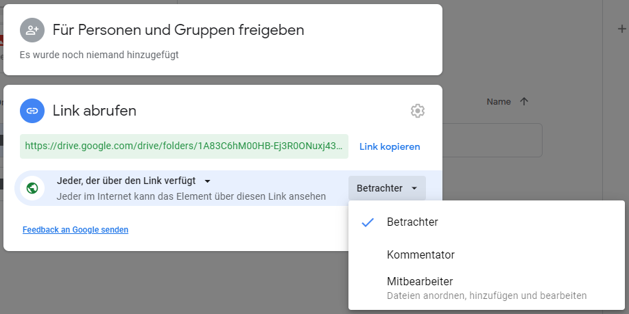Screen dimensions: 629x314
Task: Click the sort arrow next to Name
Action: (524, 101)
